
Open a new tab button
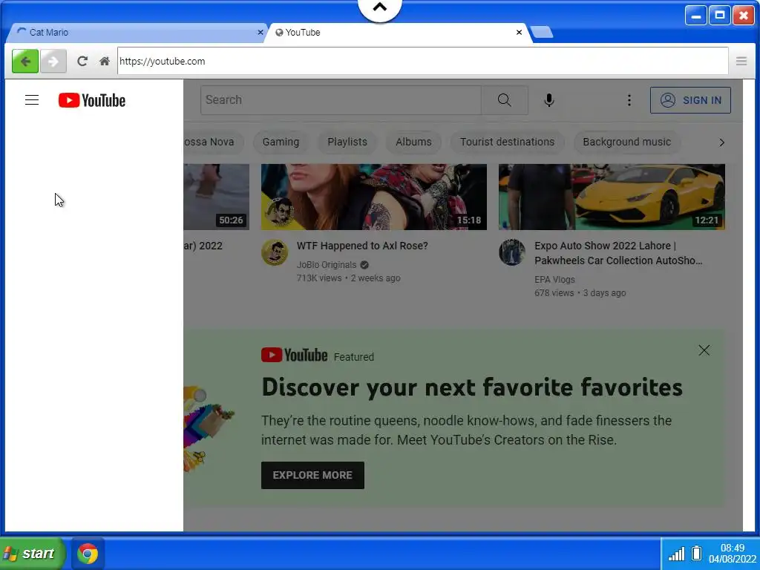point(541,33)
